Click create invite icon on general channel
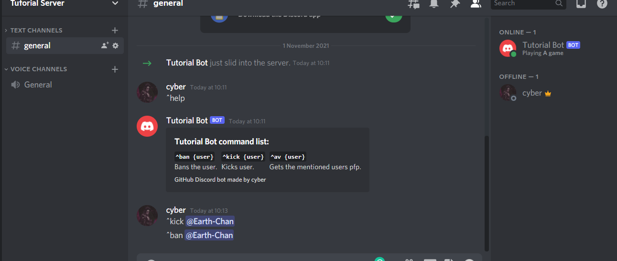 (105, 45)
